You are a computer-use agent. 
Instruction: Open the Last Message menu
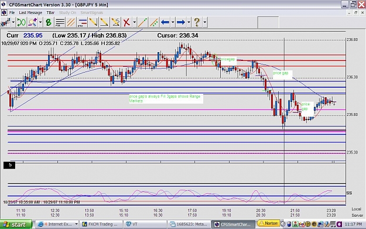point(30,13)
